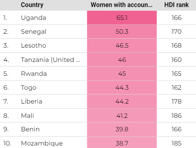Image resolution: width=196 pixels, height=148 pixels.
Task: Click HDI rank value 160
Action: tap(177, 60)
